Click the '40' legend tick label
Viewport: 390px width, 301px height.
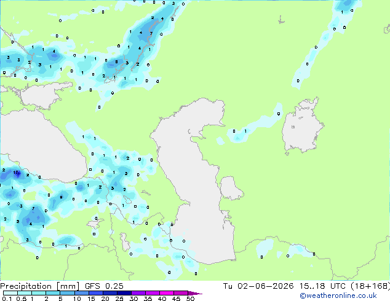(x=162, y=299)
